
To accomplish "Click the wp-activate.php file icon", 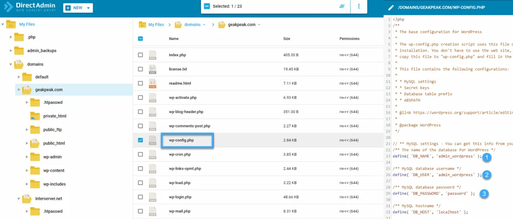I will (x=153, y=98).
